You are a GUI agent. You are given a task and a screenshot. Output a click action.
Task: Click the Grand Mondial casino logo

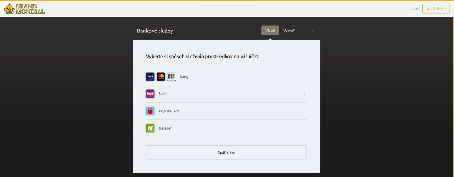coord(24,9)
